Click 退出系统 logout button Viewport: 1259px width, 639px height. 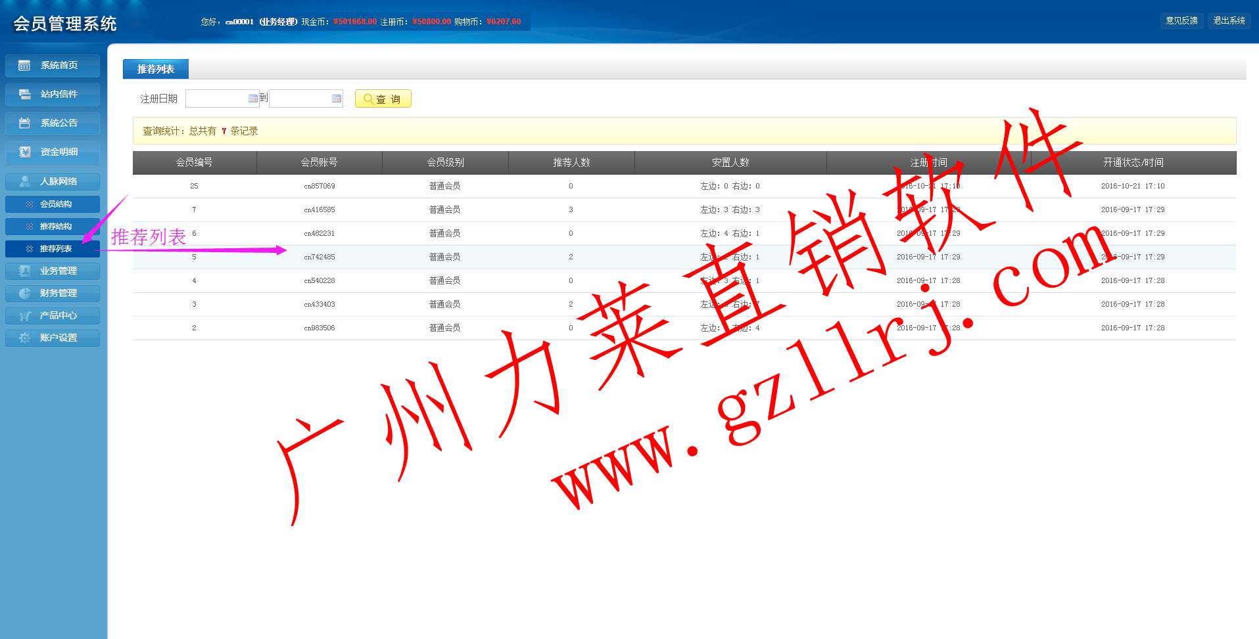coord(1229,21)
